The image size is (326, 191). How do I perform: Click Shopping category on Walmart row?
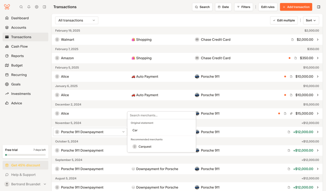(x=141, y=39)
